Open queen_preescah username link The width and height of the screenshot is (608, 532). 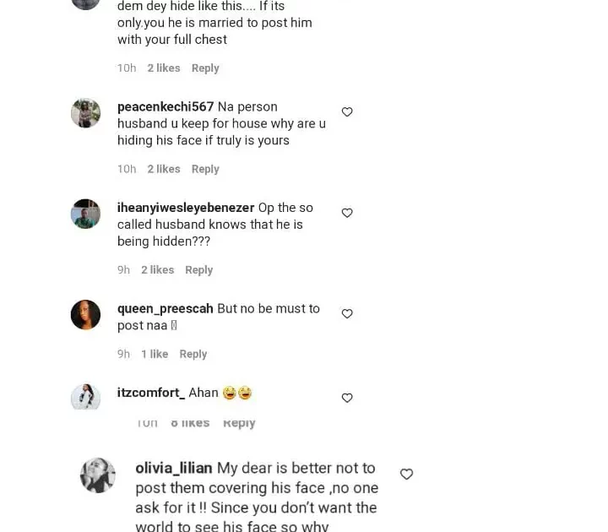pos(166,308)
